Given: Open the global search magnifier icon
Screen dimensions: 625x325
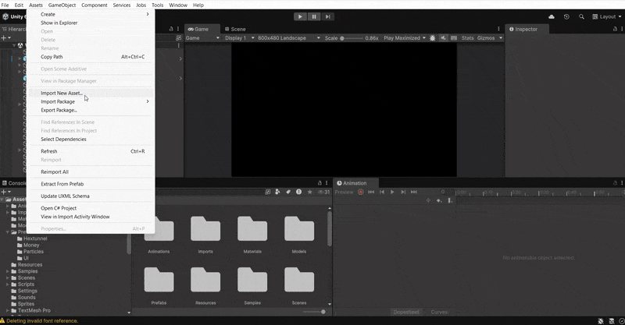Looking at the screenshot, I should coord(581,16).
